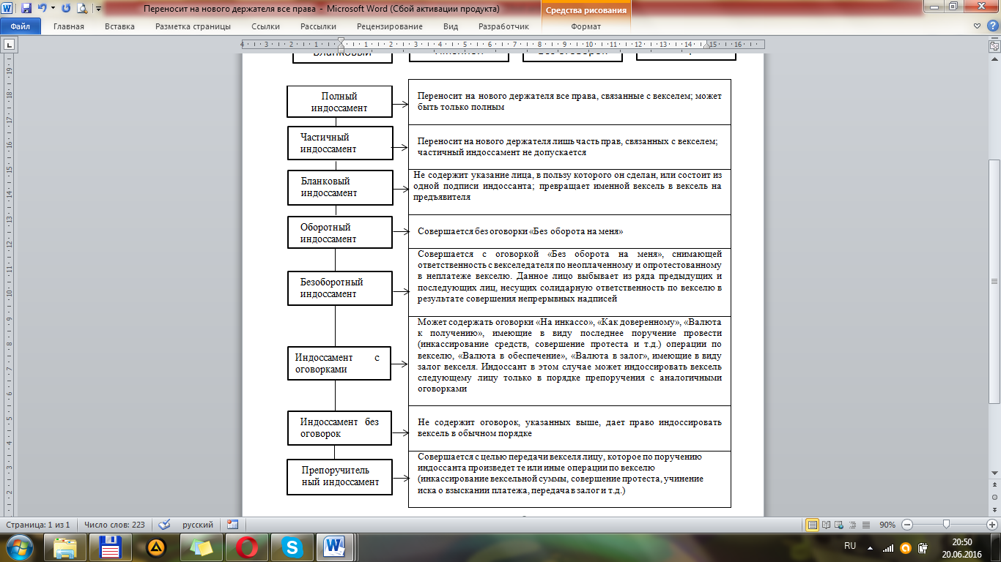Open the Формат drawing tools tab
The image size is (1001, 562).
click(x=586, y=26)
